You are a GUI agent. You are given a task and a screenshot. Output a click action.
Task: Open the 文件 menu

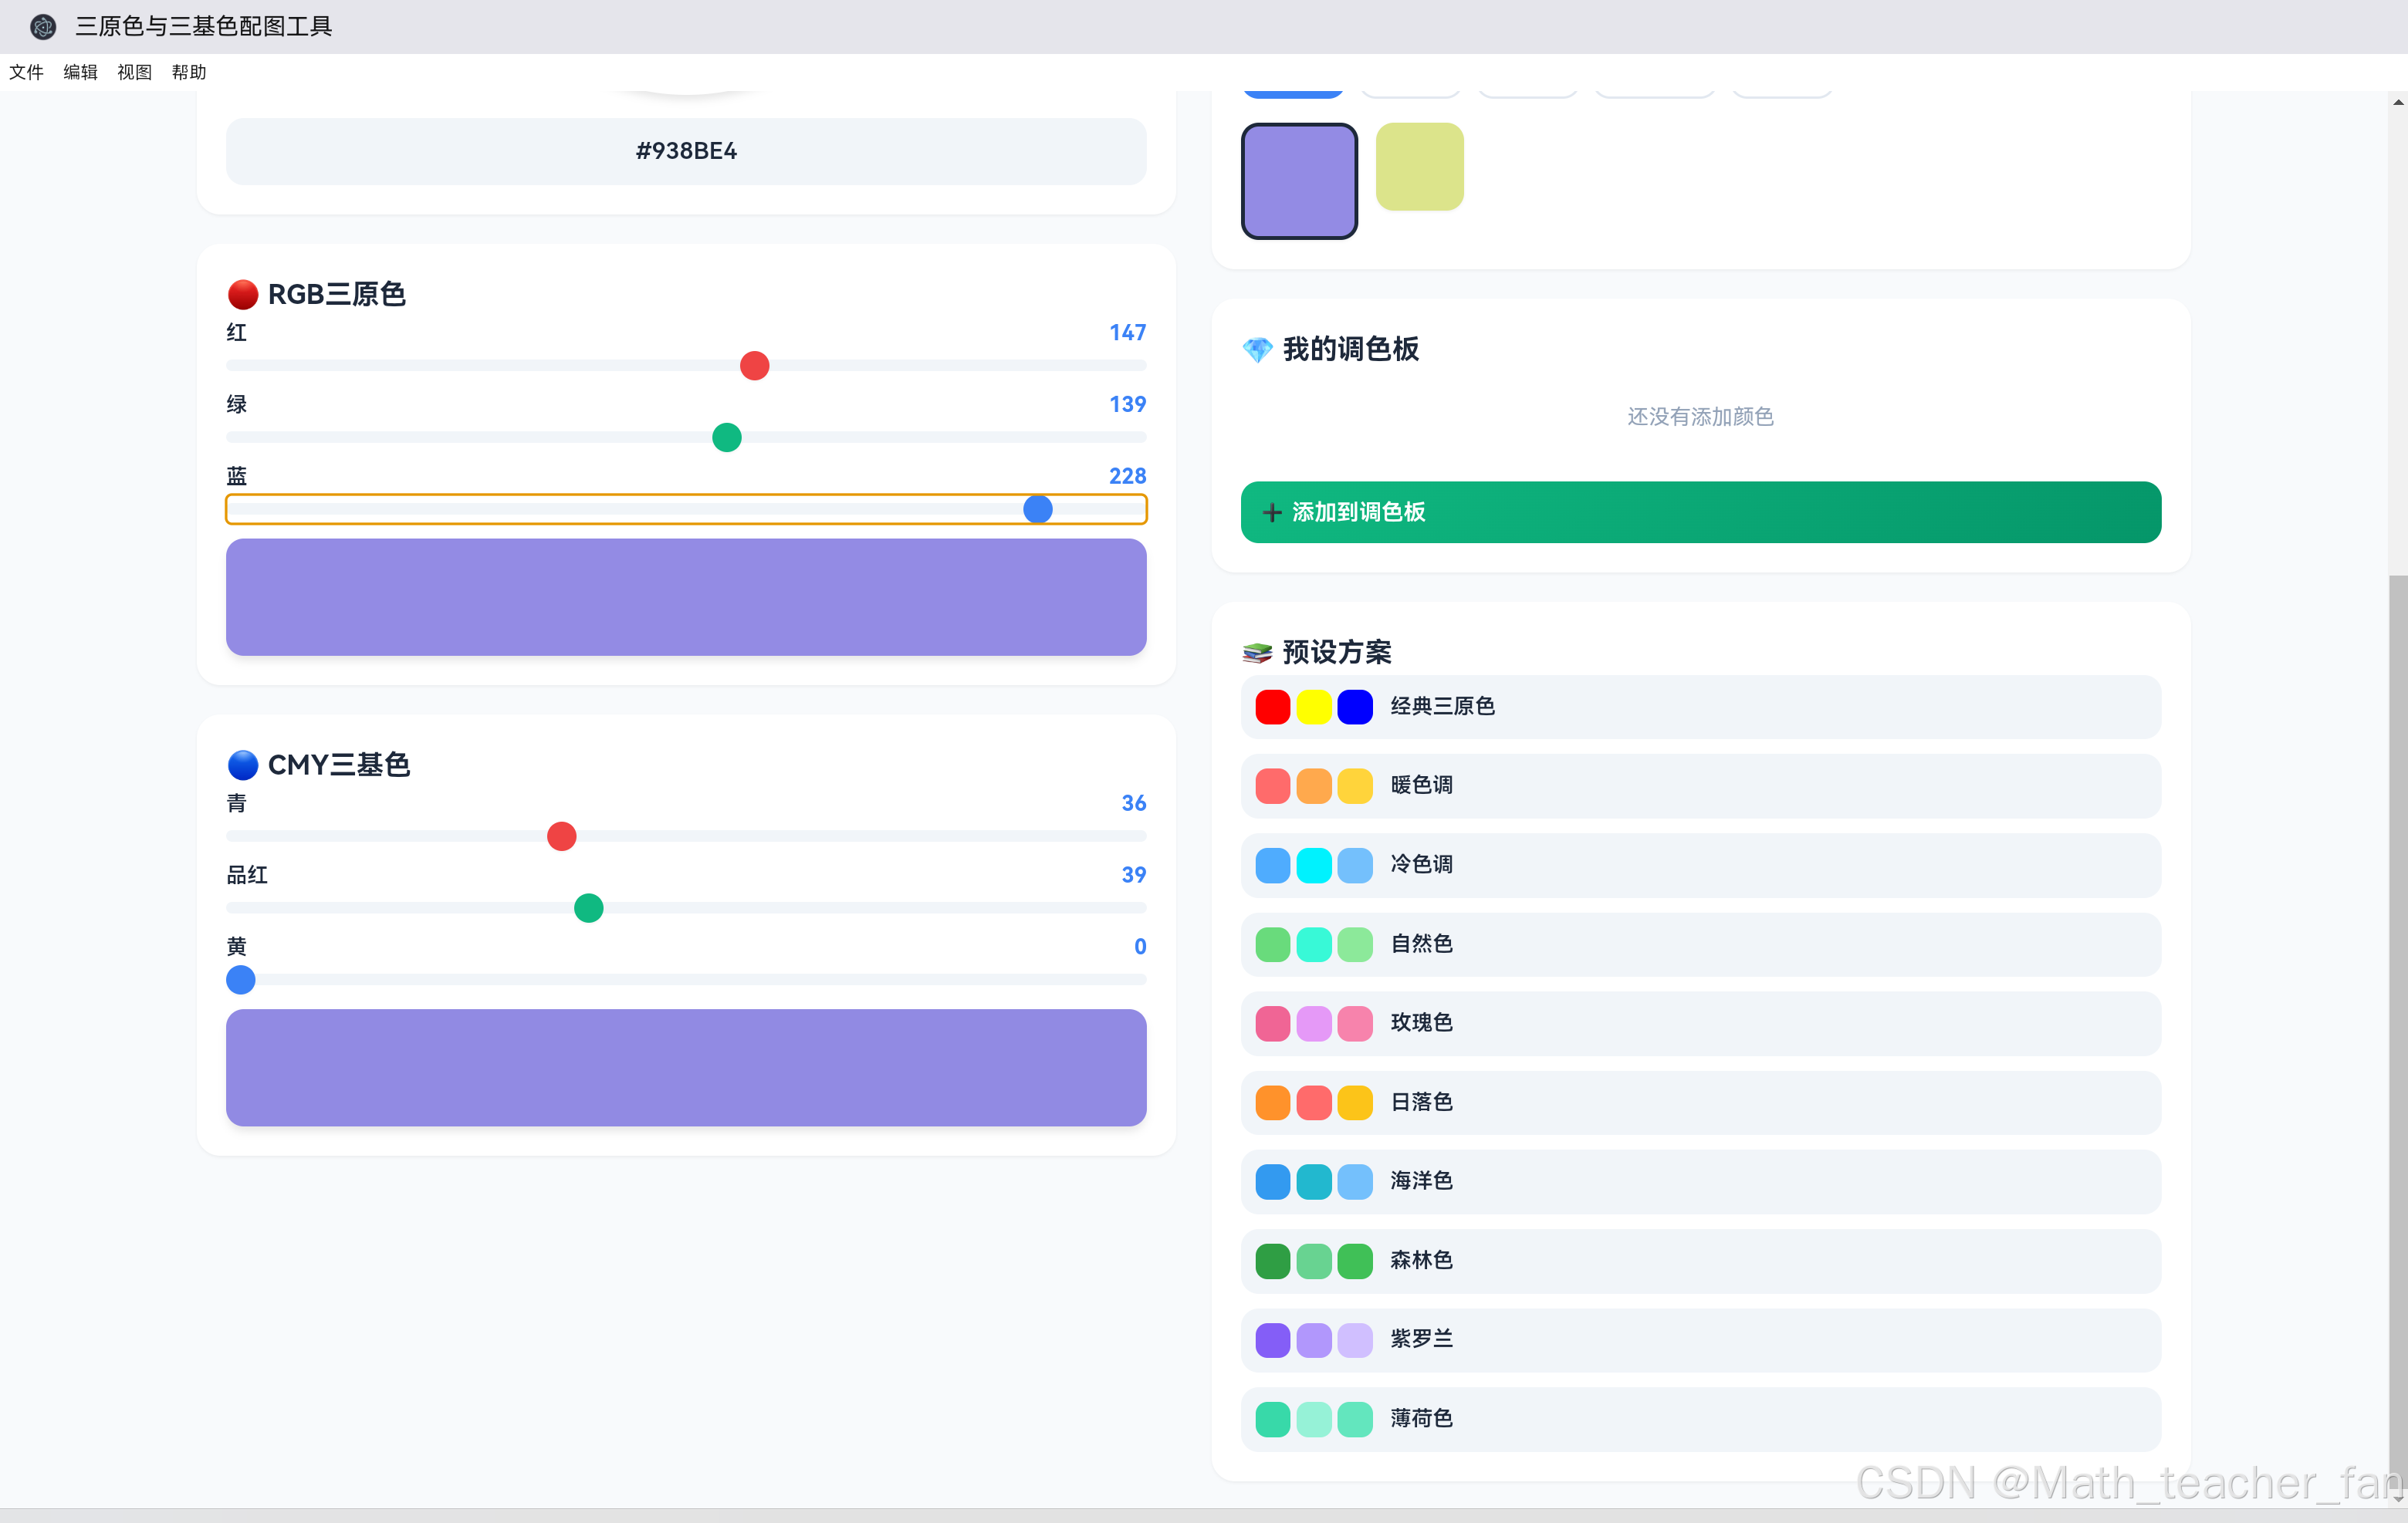(26, 72)
